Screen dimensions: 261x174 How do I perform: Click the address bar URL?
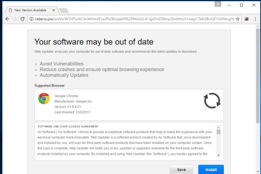(x=134, y=19)
